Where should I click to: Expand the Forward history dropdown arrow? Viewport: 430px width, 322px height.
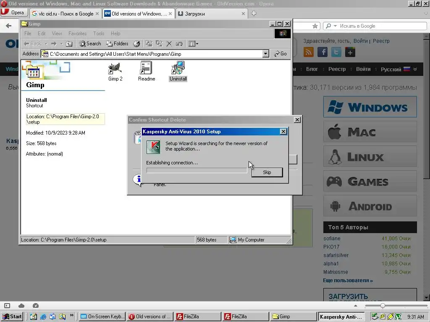click(61, 44)
